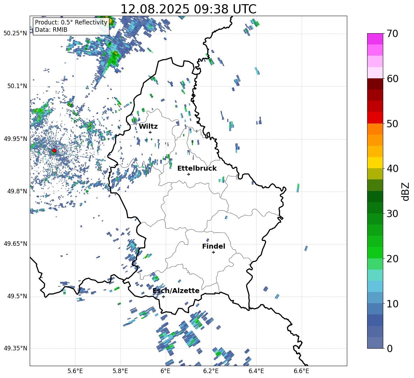Select the Findel city label
This screenshot has width=414, height=378.
(214, 246)
